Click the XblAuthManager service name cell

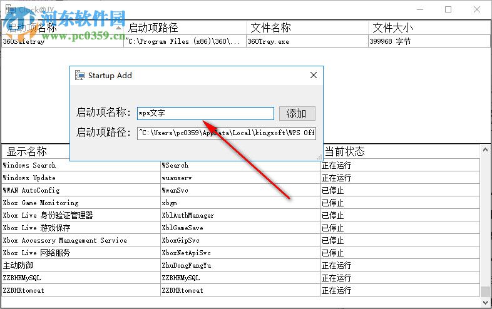pyautogui.click(x=240, y=215)
